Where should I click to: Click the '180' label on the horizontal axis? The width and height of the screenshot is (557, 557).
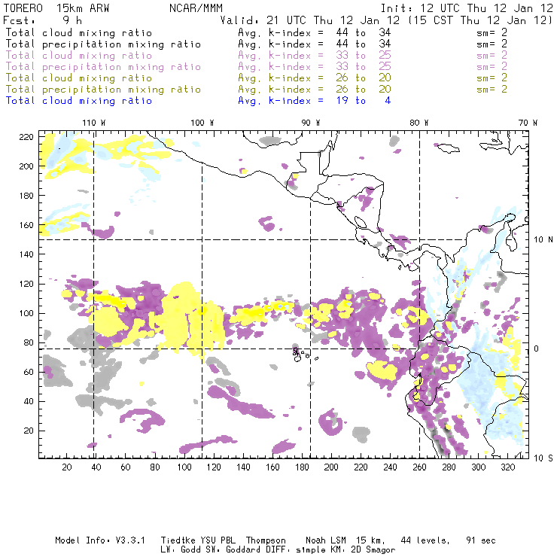click(302, 467)
